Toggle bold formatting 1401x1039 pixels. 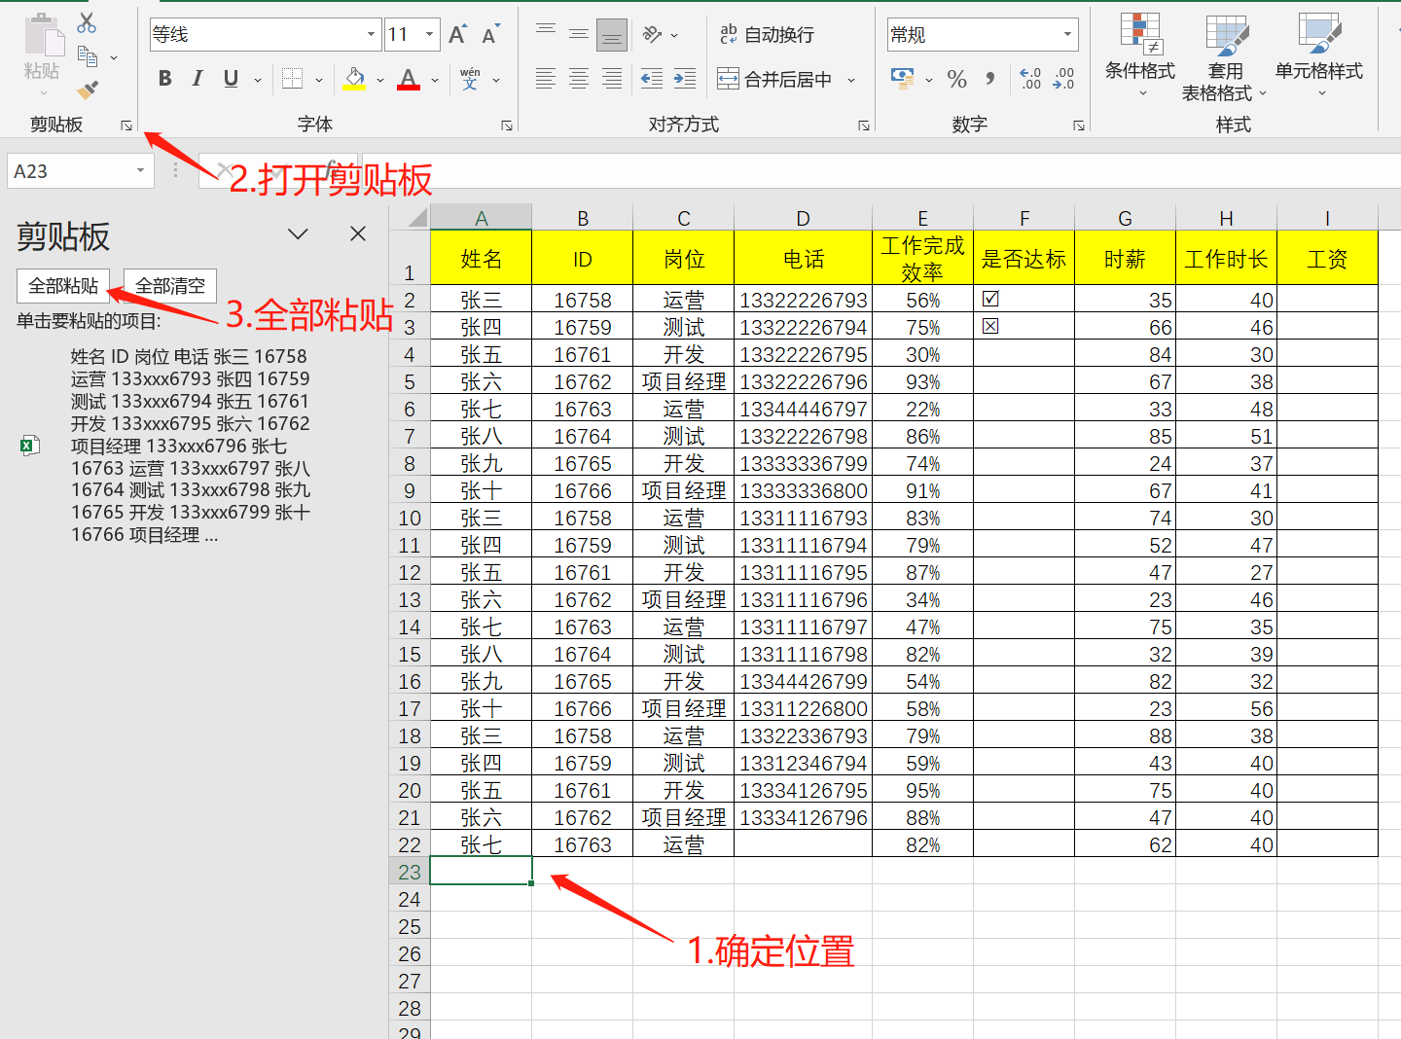[x=165, y=79]
